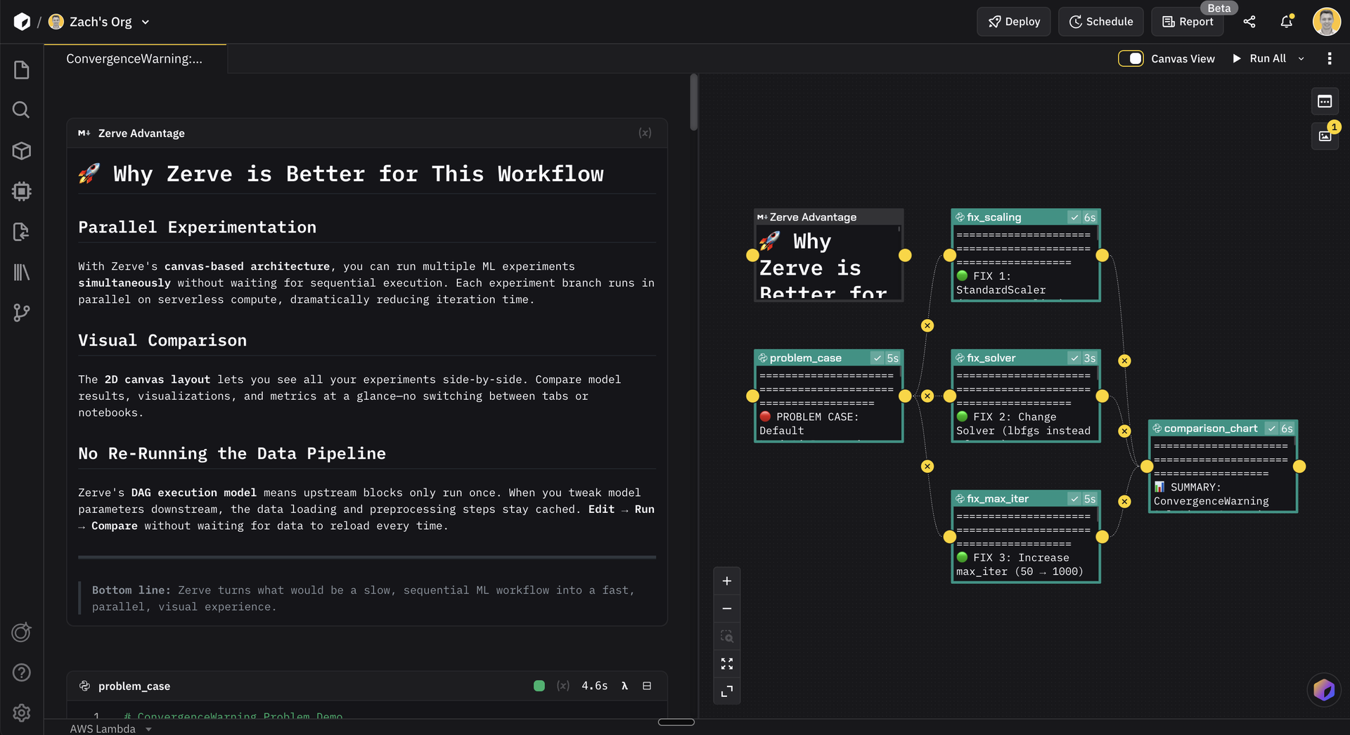1350x735 pixels.
Task: Click the 4.6s runtime on problem_case block
Action: tap(595, 686)
